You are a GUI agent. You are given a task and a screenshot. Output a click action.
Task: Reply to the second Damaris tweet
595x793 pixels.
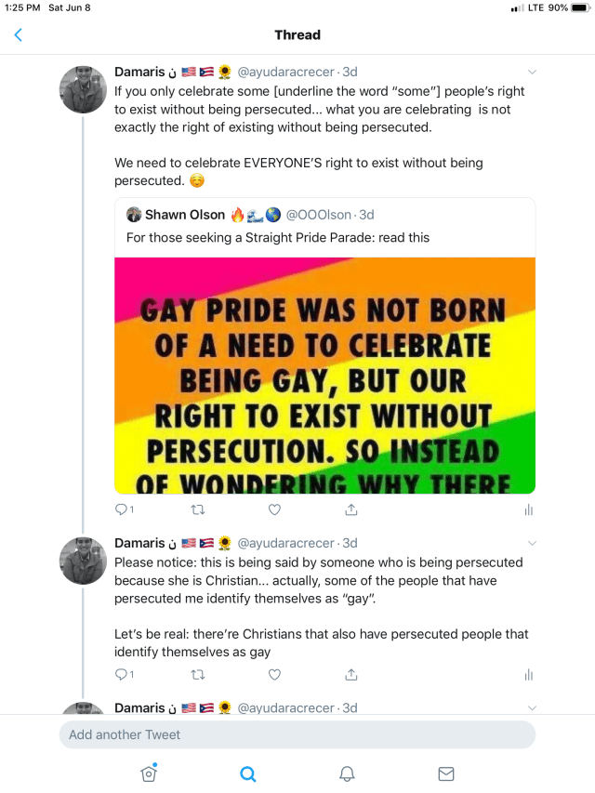[121, 674]
